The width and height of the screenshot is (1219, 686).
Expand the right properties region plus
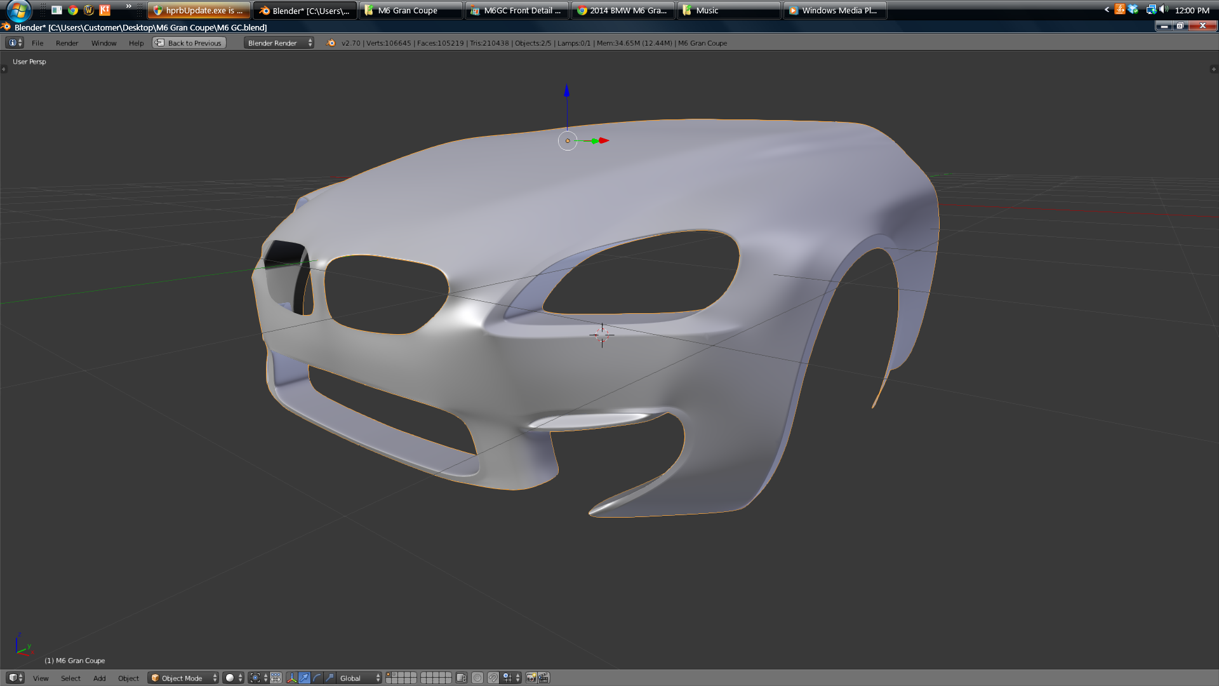pyautogui.click(x=1214, y=69)
